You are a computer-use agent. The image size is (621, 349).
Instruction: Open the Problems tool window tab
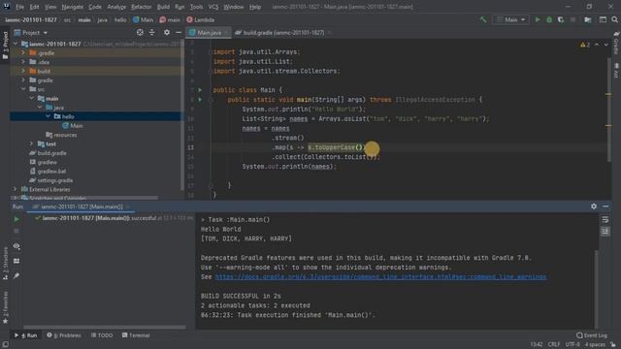tap(64, 335)
